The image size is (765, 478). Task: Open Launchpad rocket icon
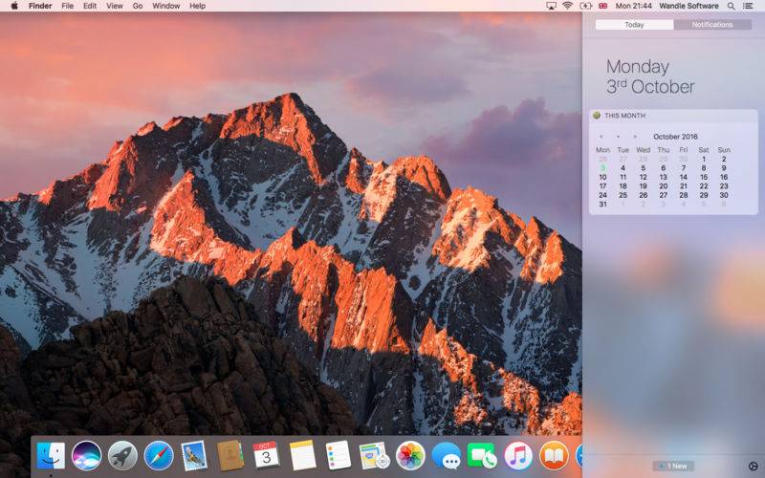(x=122, y=455)
